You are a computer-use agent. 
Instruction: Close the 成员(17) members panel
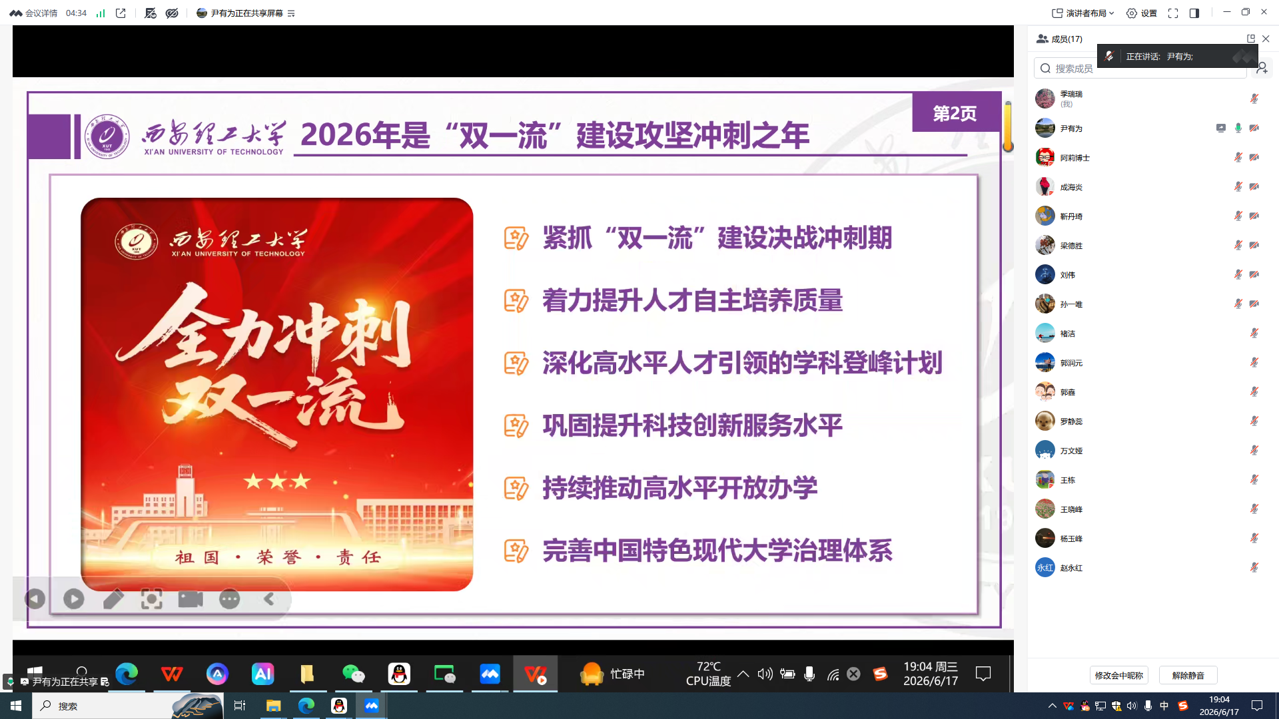[x=1266, y=39]
